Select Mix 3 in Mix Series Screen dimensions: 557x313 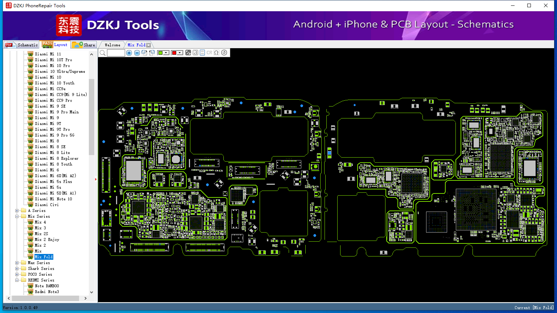point(40,228)
